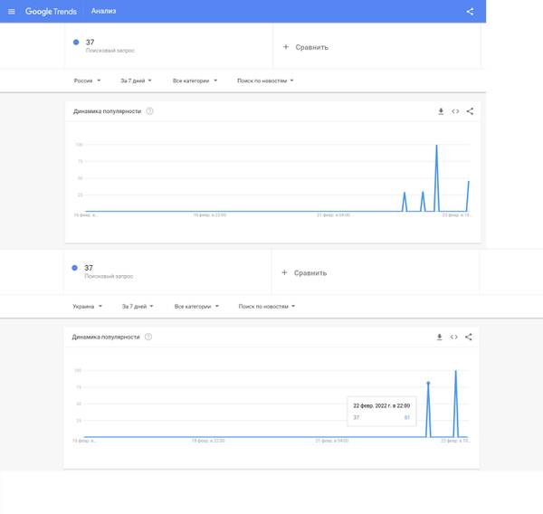Image resolution: width=543 pixels, height=514 pixels.
Task: Open upper Все категории dropdown
Action: click(195, 81)
